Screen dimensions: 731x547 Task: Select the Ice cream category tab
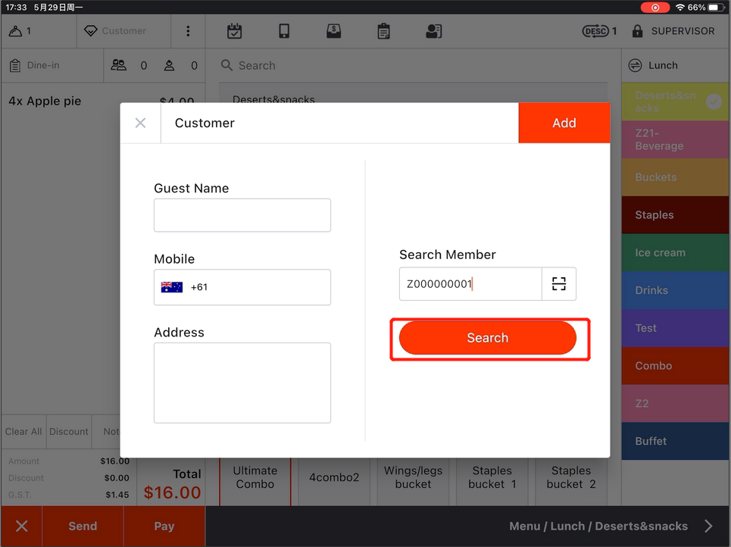[x=676, y=253]
